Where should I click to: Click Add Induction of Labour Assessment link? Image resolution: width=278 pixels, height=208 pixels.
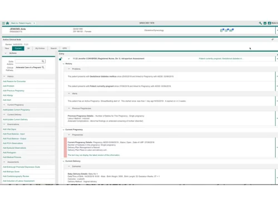[x=19, y=181]
